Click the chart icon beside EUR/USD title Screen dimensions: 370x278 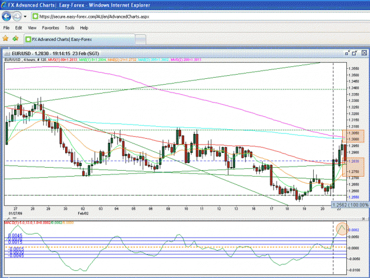tap(7, 53)
